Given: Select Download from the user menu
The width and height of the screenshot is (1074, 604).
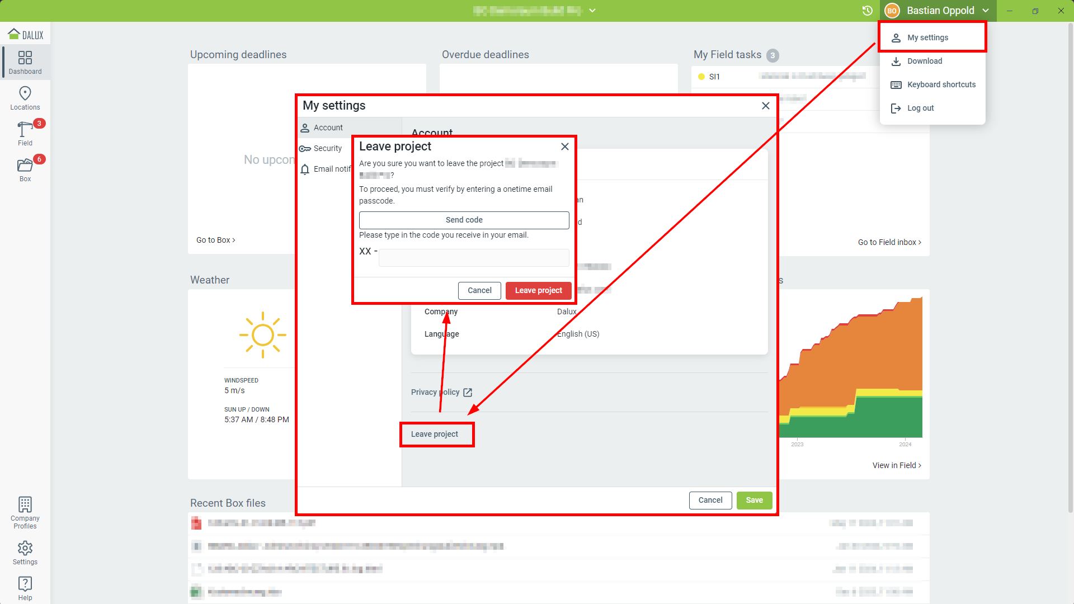Looking at the screenshot, I should pos(924,61).
